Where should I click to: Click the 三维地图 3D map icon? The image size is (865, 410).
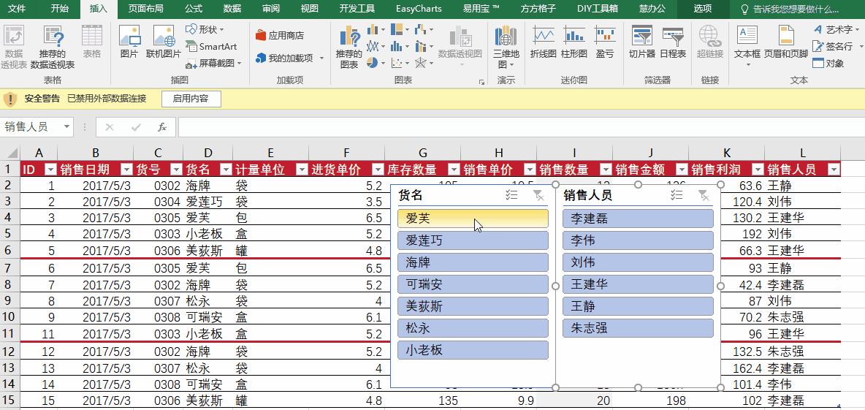pos(506,37)
